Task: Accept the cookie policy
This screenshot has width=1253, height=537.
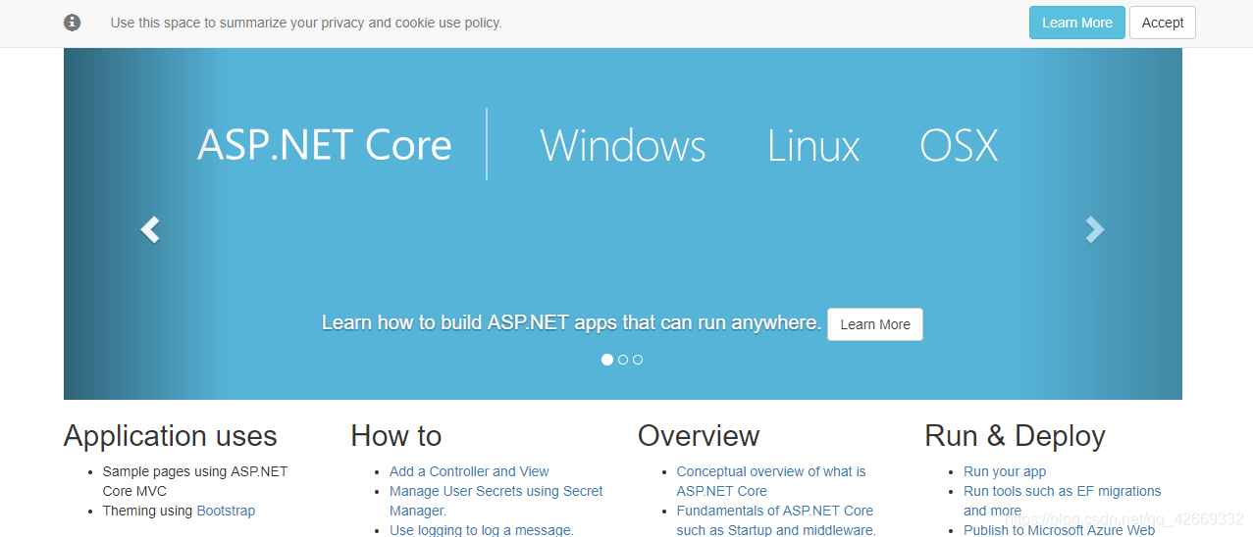Action: (x=1163, y=23)
